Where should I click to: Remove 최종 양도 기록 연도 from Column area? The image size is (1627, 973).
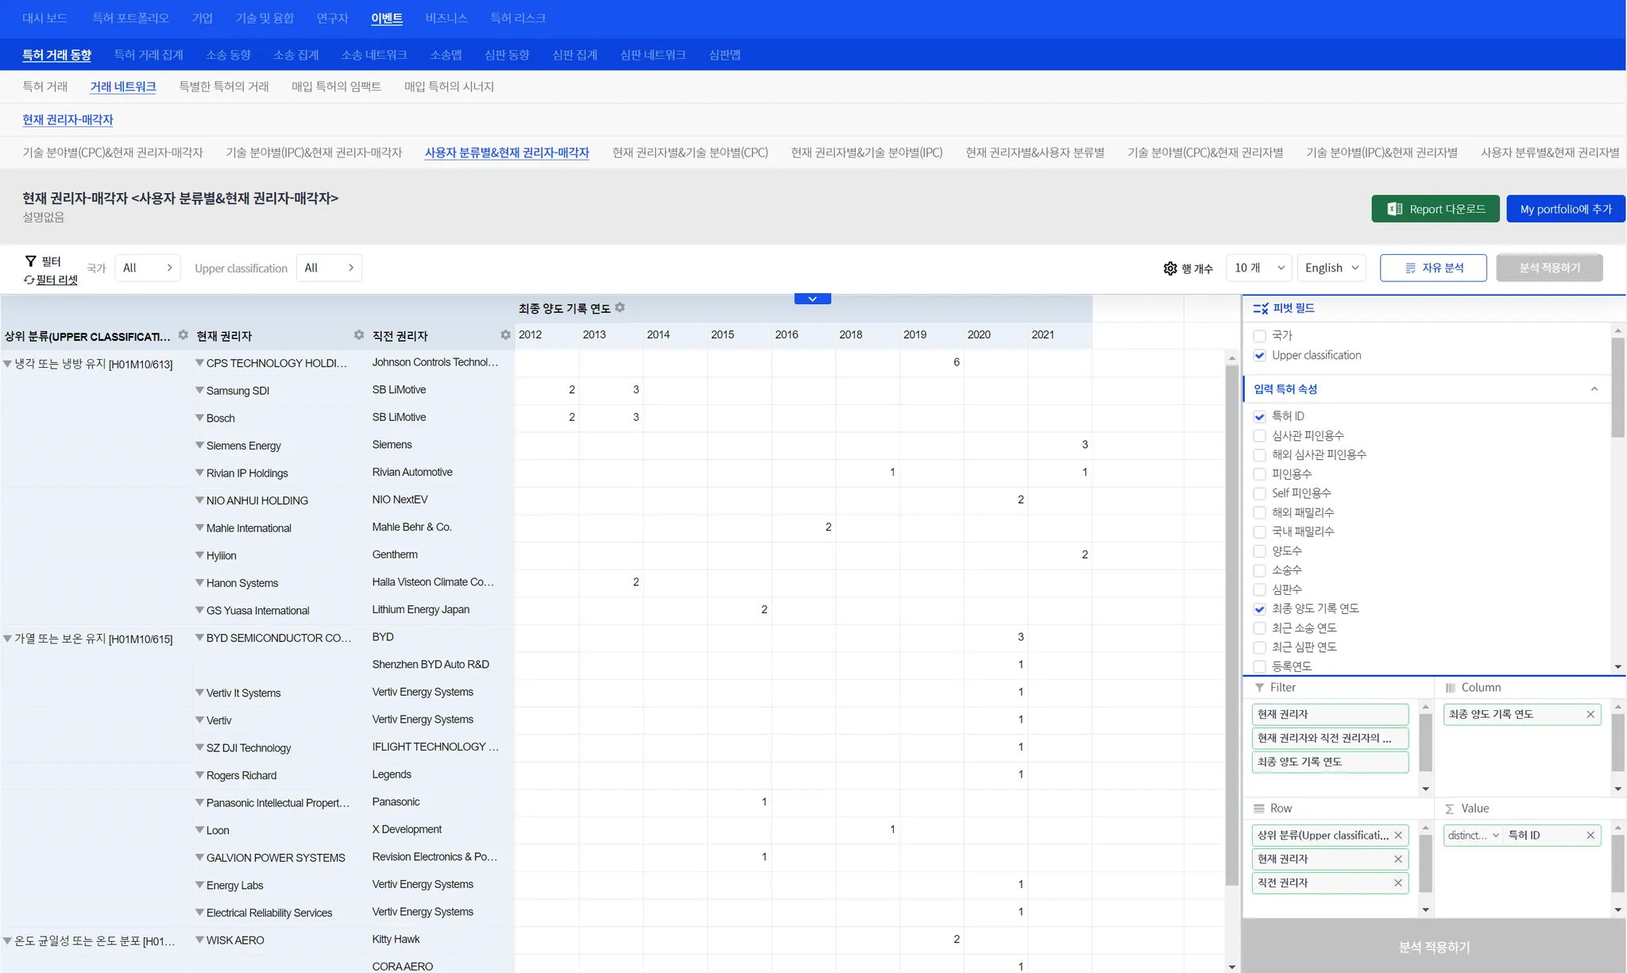coord(1590,714)
